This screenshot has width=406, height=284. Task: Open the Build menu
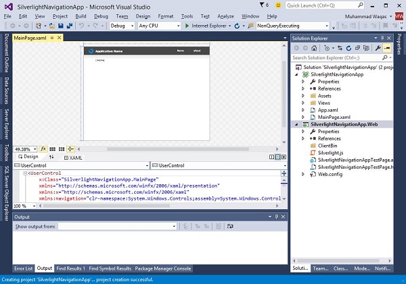click(81, 15)
